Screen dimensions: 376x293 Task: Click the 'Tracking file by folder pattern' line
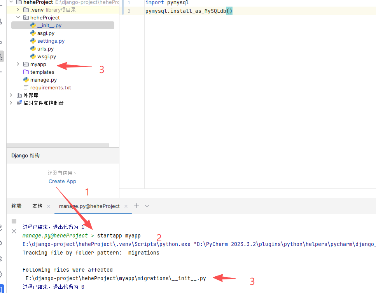point(91,253)
